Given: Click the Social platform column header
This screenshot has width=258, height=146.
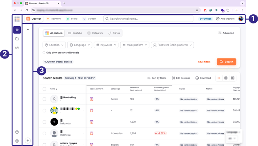Looking at the screenshot, I should tap(96, 89).
